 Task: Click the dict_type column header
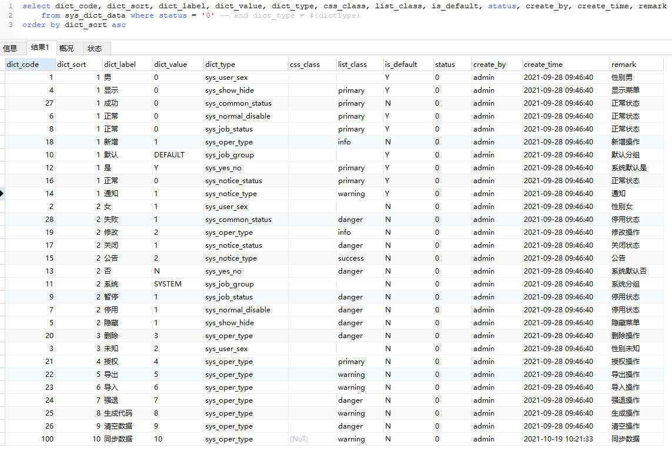coord(246,64)
